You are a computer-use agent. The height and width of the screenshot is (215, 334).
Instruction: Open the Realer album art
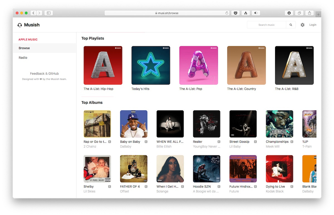coord(207,124)
